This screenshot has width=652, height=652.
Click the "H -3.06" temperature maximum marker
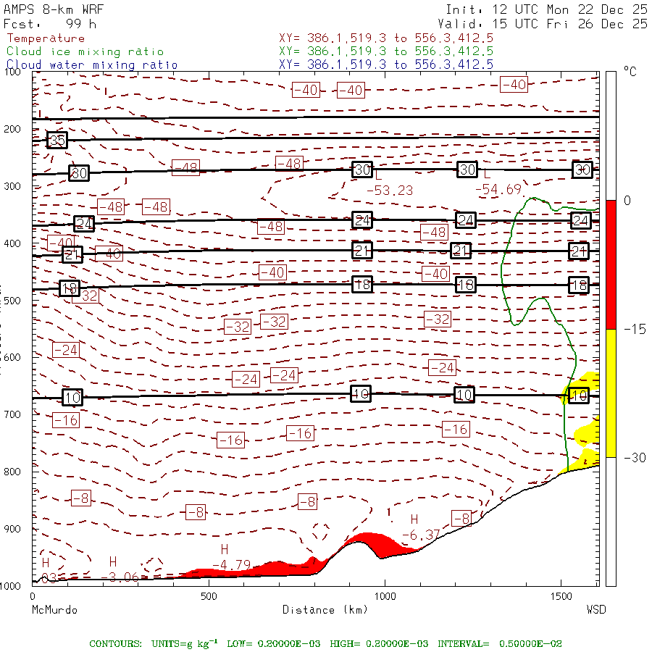tap(120, 570)
